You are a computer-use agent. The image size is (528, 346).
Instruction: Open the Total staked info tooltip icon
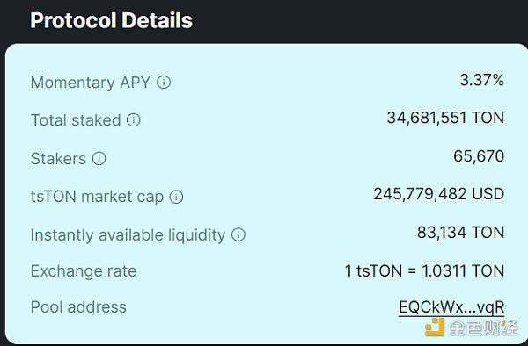click(x=134, y=120)
